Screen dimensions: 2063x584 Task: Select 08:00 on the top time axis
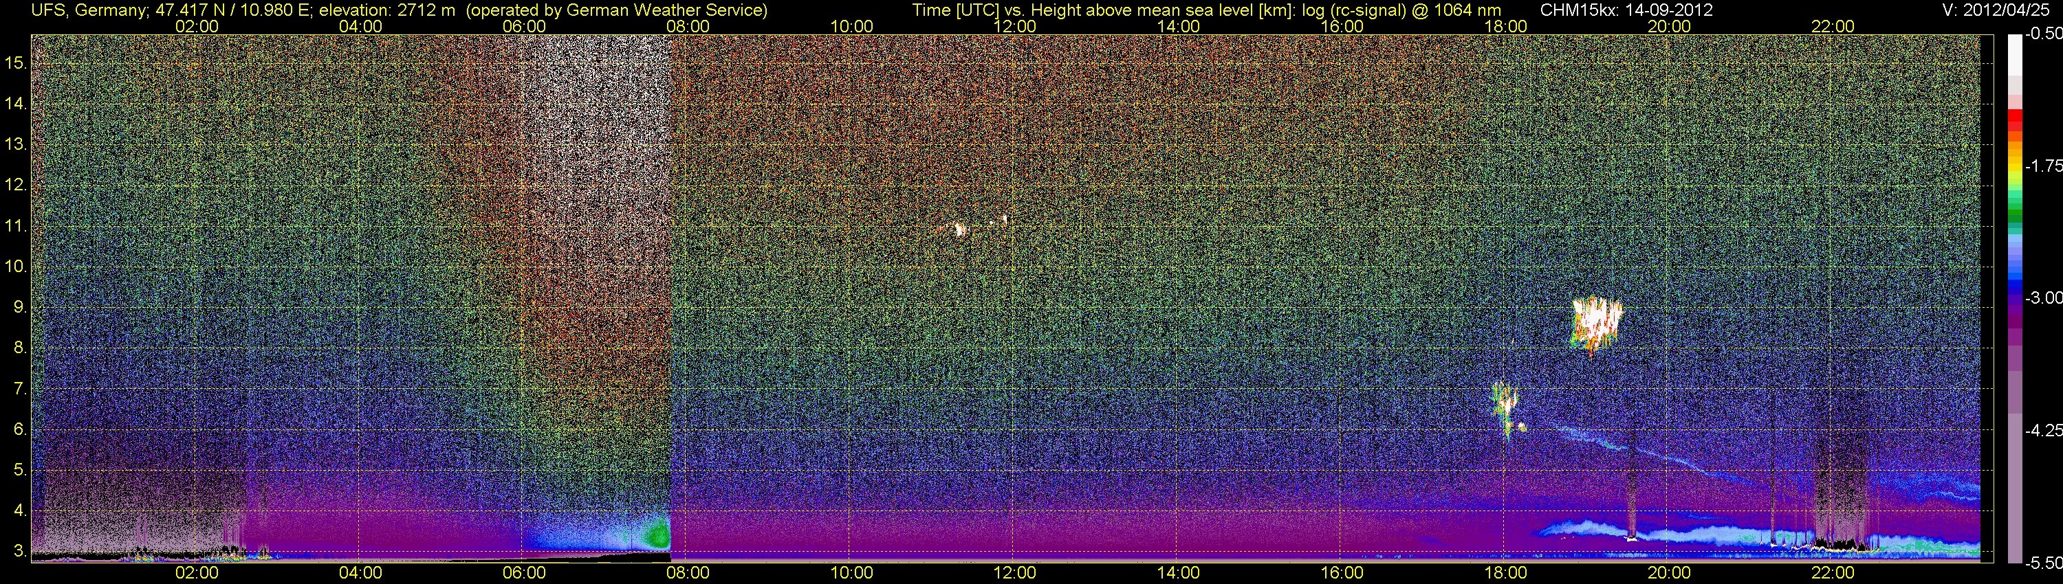tap(688, 26)
